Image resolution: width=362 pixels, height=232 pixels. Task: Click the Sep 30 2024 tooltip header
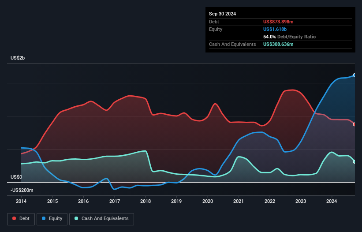coord(222,14)
